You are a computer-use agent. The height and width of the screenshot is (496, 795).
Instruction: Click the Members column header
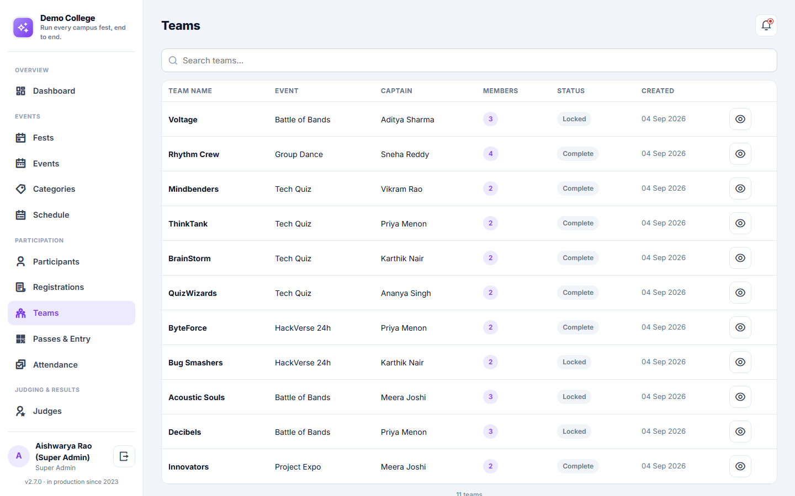pyautogui.click(x=500, y=91)
